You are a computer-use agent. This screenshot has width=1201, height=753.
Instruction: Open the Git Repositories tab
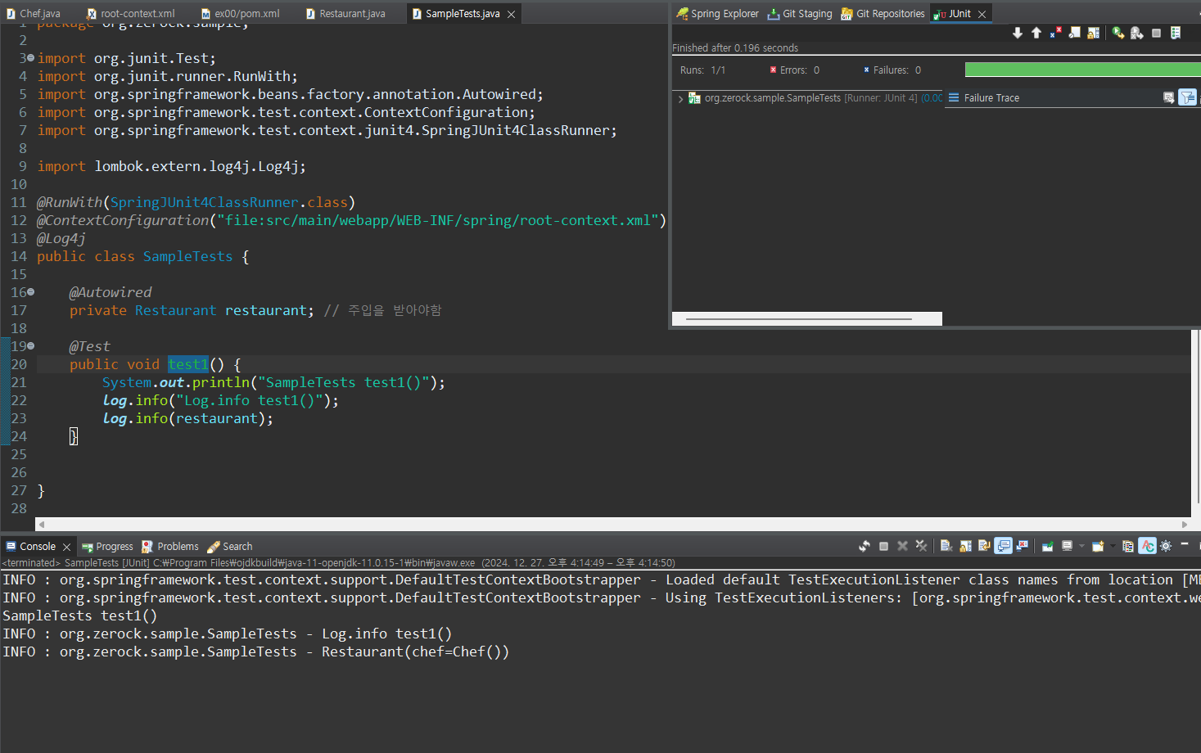coord(883,14)
